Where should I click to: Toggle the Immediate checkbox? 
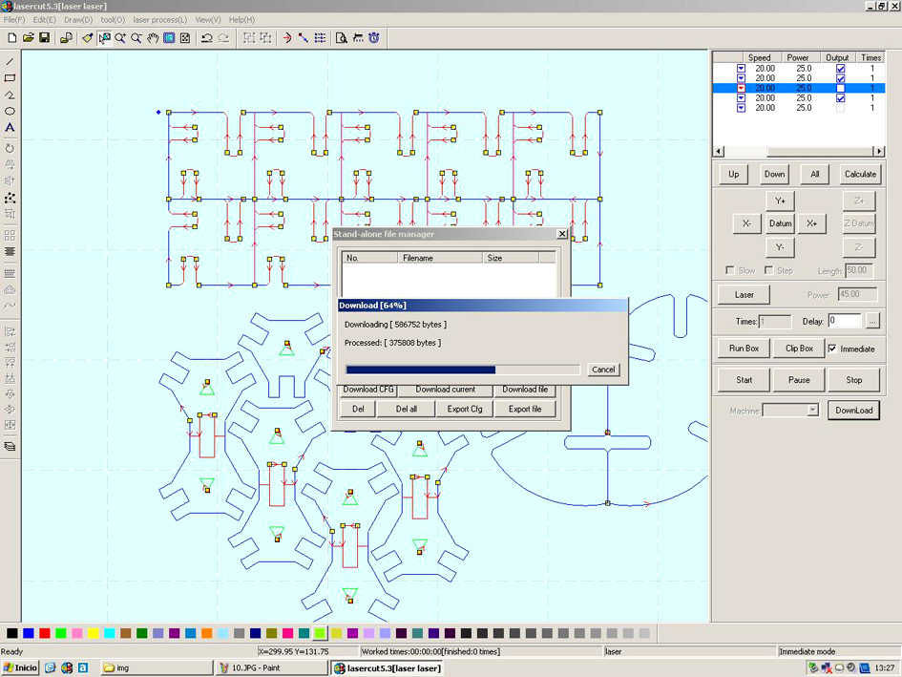point(832,349)
